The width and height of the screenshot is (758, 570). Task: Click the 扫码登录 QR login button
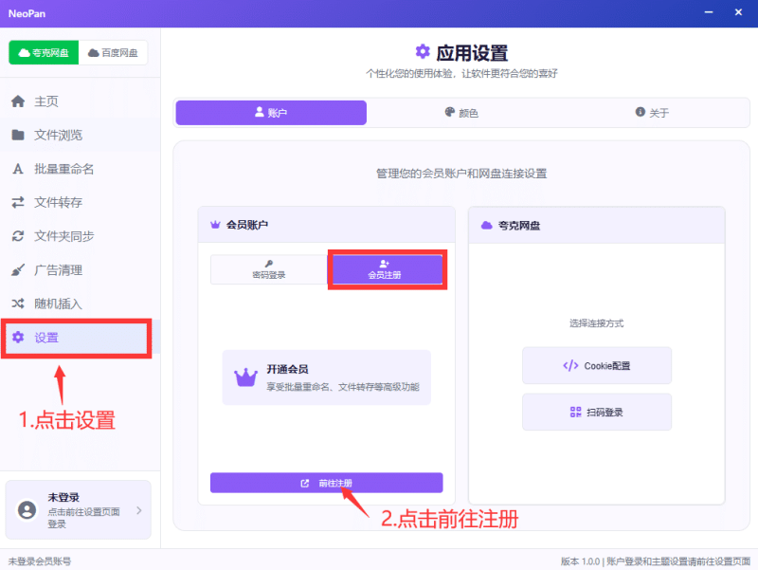click(x=596, y=412)
